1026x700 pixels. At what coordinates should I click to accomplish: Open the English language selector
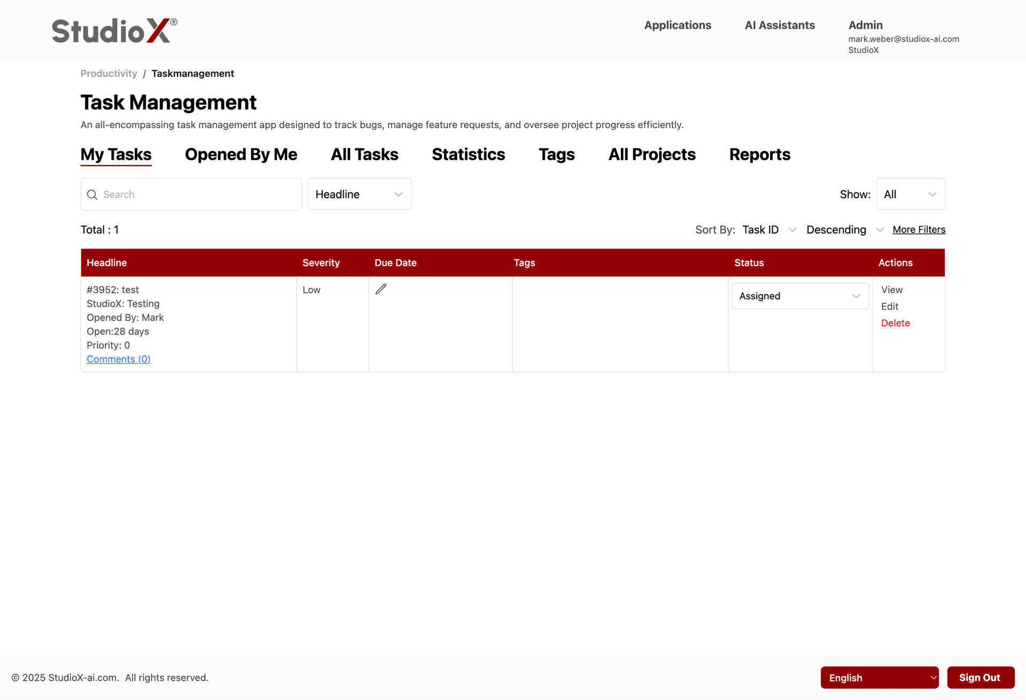(x=879, y=677)
